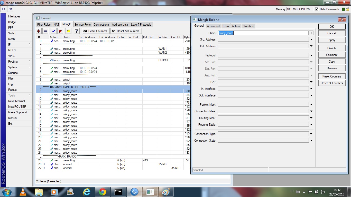
Task: Open the Windows Start menu
Action: [6, 192]
